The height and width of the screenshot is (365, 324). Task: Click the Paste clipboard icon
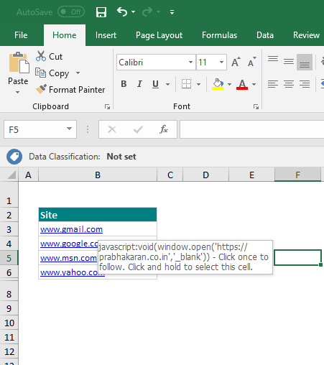point(19,63)
